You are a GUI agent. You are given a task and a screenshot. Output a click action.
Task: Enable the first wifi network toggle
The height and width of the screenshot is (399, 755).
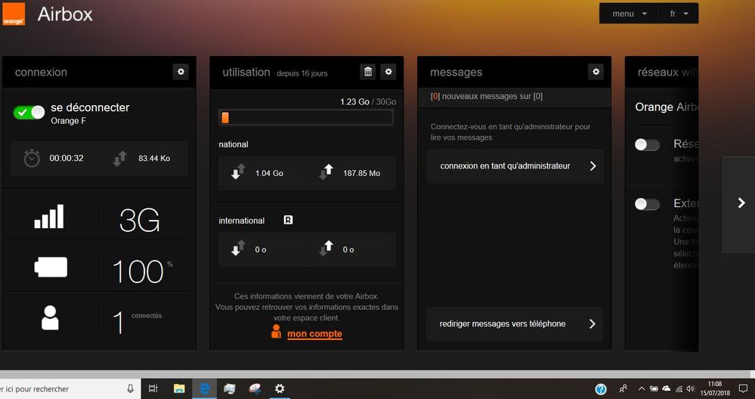(x=647, y=145)
